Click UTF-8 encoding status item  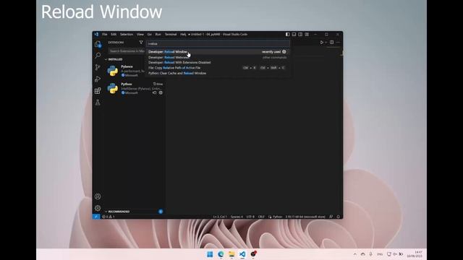[250, 217]
